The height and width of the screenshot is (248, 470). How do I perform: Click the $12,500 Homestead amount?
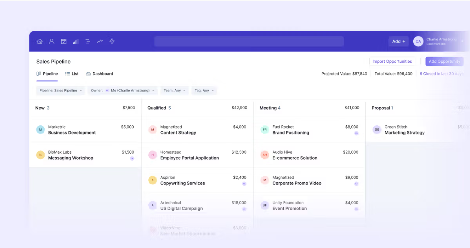pos(239,152)
